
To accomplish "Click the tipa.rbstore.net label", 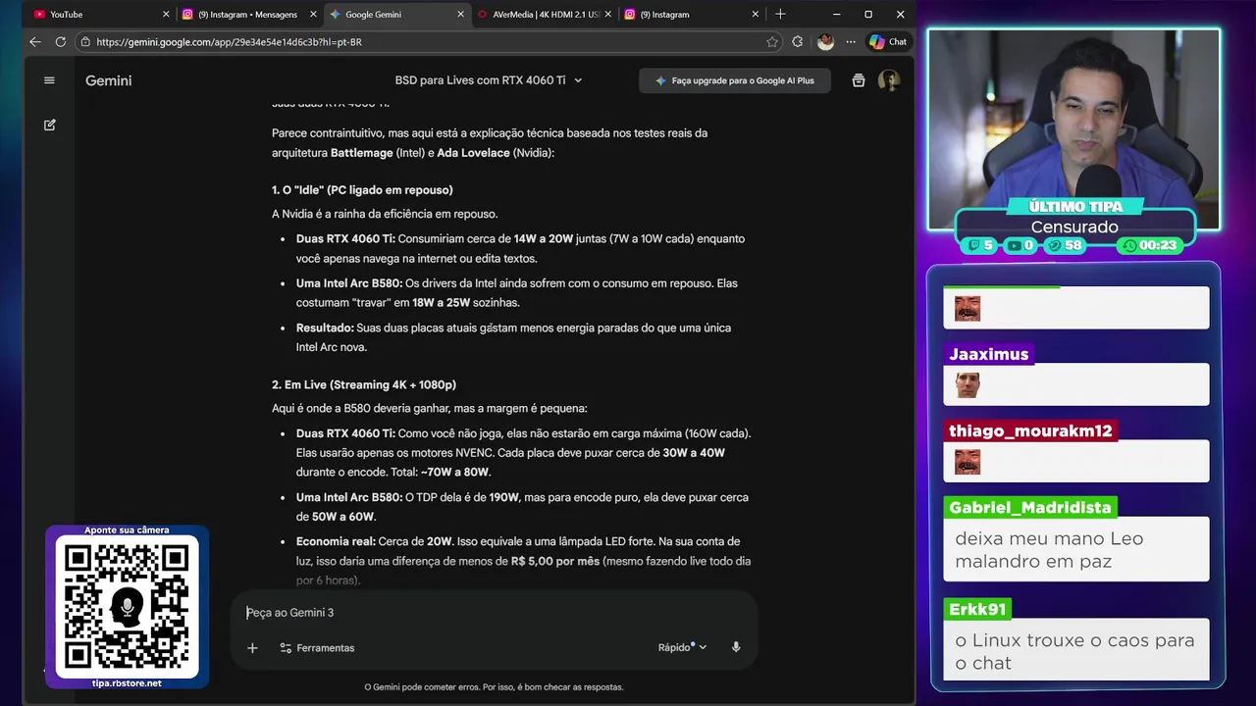I will 127,682.
